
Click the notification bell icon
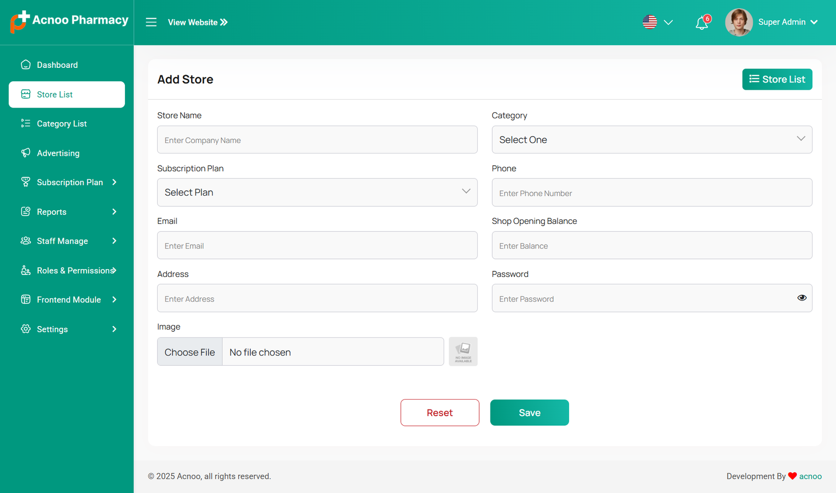click(x=702, y=22)
